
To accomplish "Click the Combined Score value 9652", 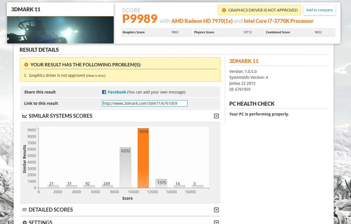I will pyautogui.click(x=318, y=32).
